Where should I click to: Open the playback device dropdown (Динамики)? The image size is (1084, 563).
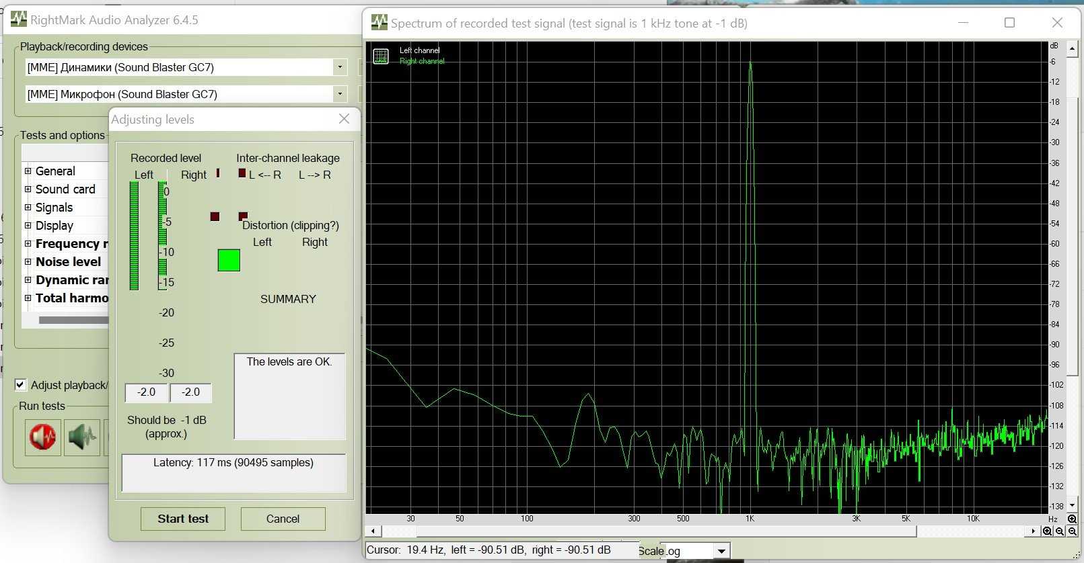[x=340, y=67]
